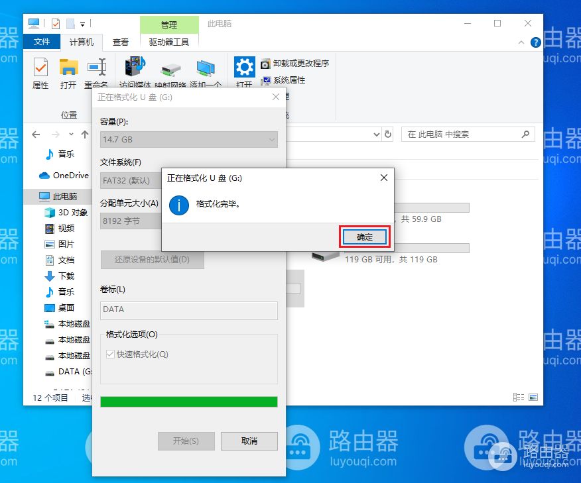Collapse the ribbon with the chevron
Screen dimensions: 581x483
(521, 42)
